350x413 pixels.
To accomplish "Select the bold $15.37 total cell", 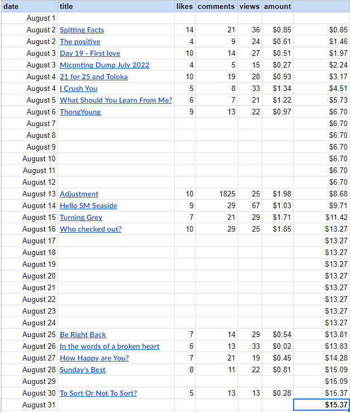I will click(322, 405).
